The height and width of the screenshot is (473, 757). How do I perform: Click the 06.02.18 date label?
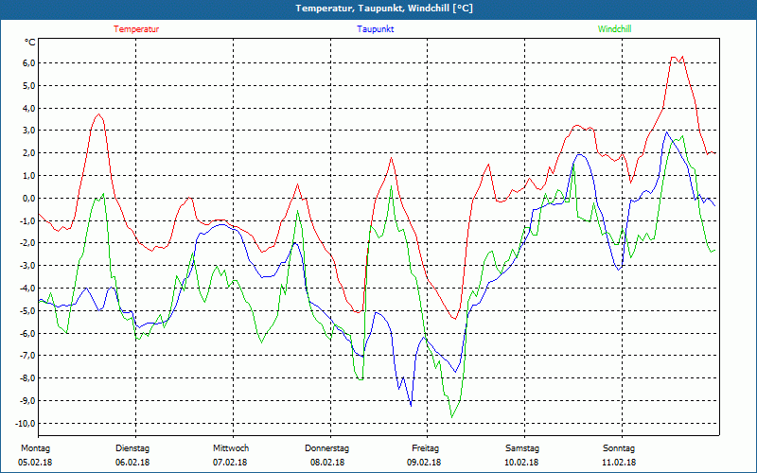pos(132,463)
